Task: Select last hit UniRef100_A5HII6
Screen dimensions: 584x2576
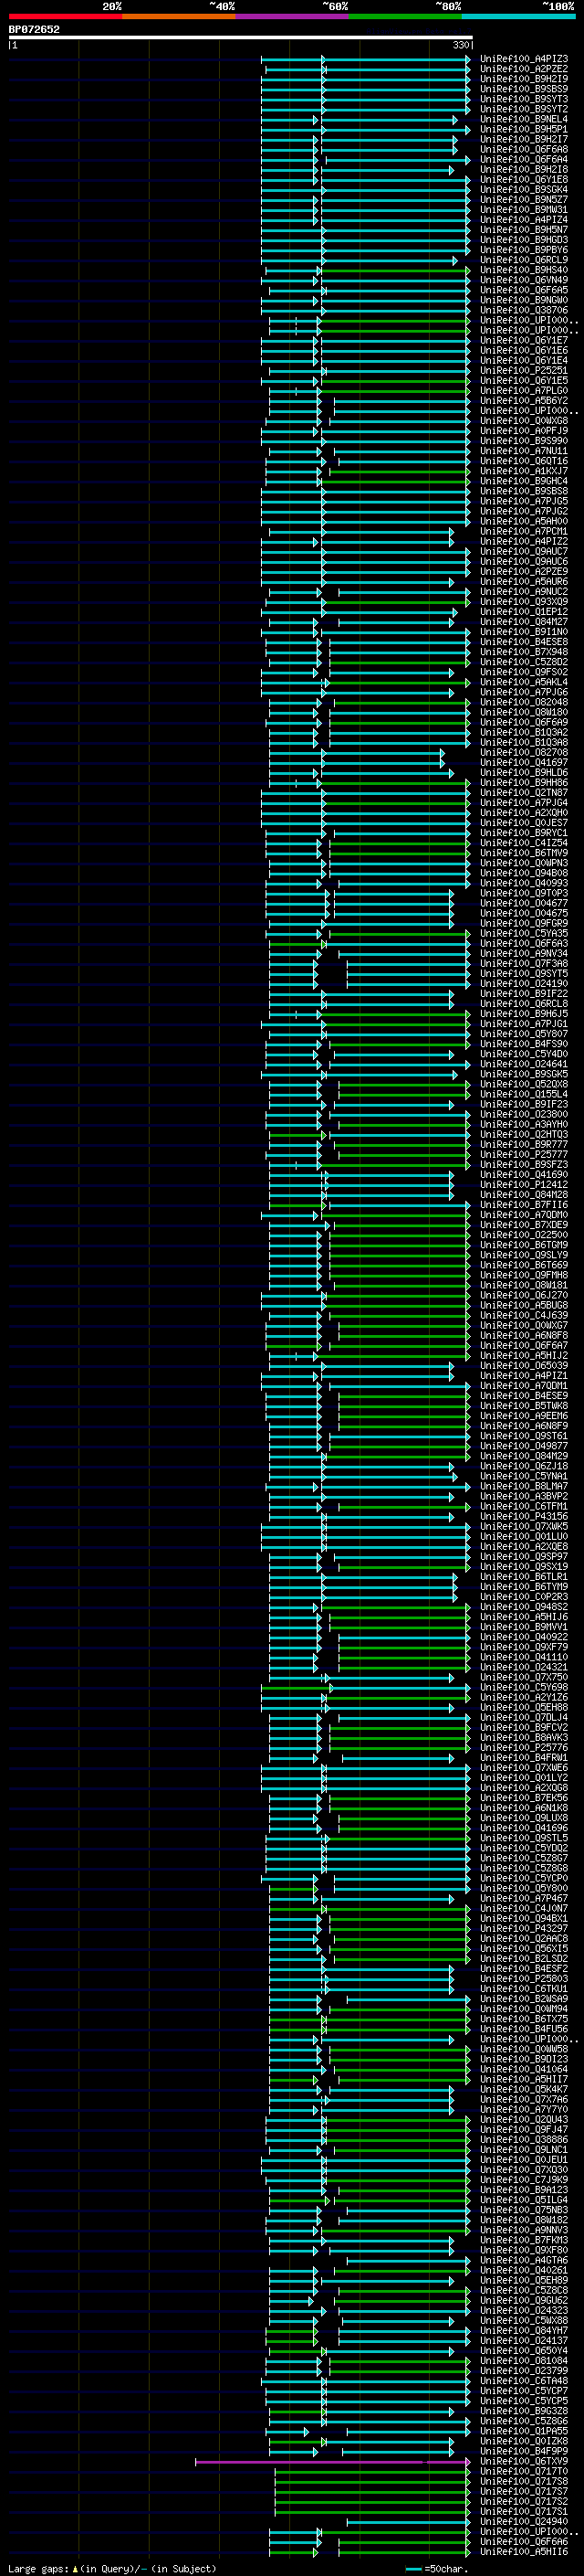Action: (524, 2552)
